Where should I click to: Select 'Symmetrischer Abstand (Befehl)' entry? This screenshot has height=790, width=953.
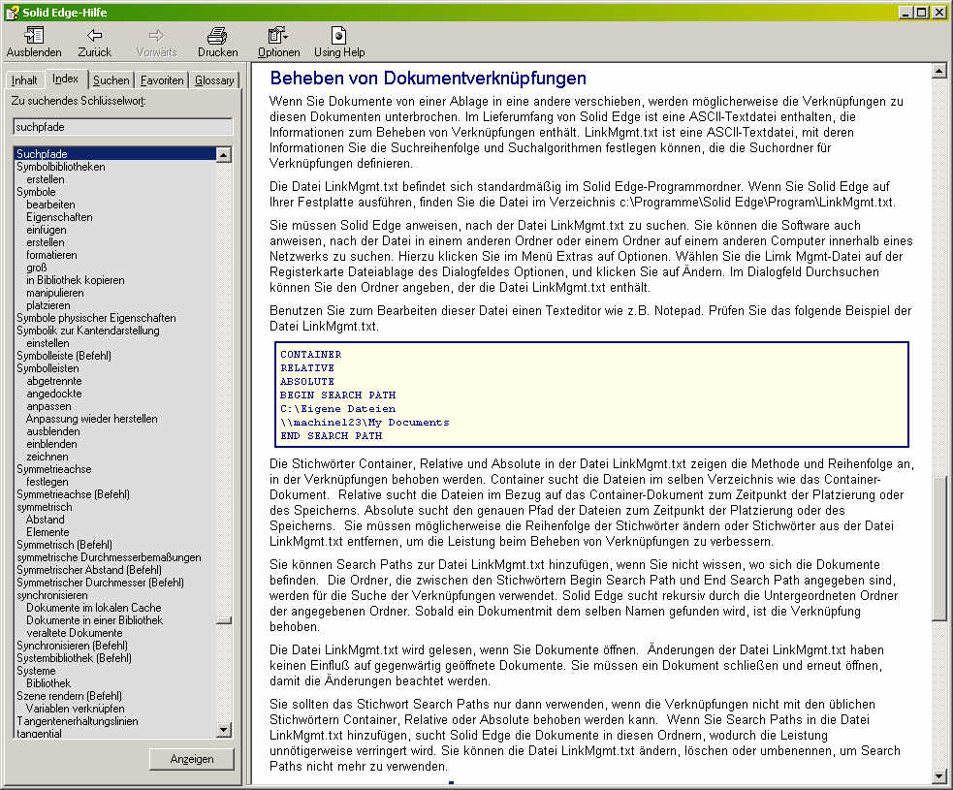pyautogui.click(x=89, y=570)
